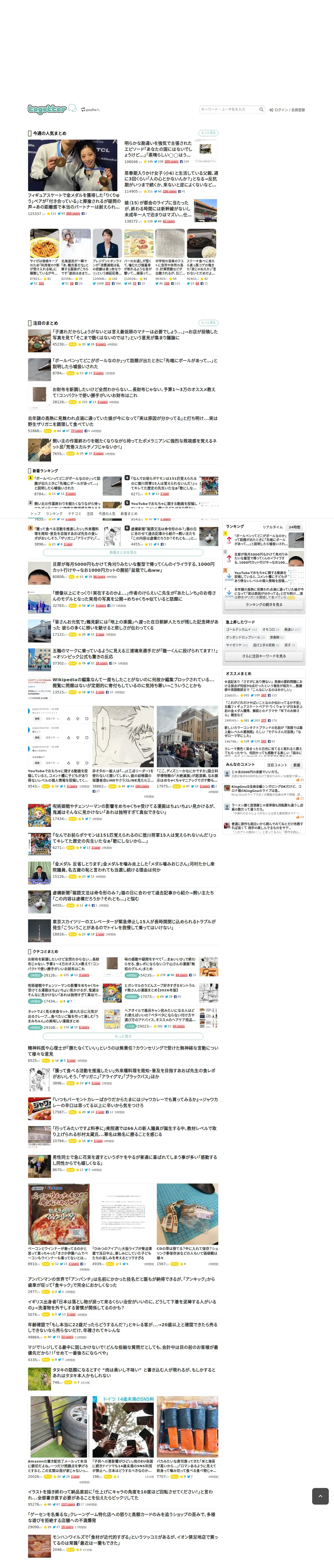Select the 注目 tab in sticky navigation

(90, 513)
